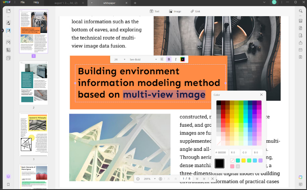The width and height of the screenshot is (307, 190).
Task: Click the Share file icon
Action: tap(300, 43)
